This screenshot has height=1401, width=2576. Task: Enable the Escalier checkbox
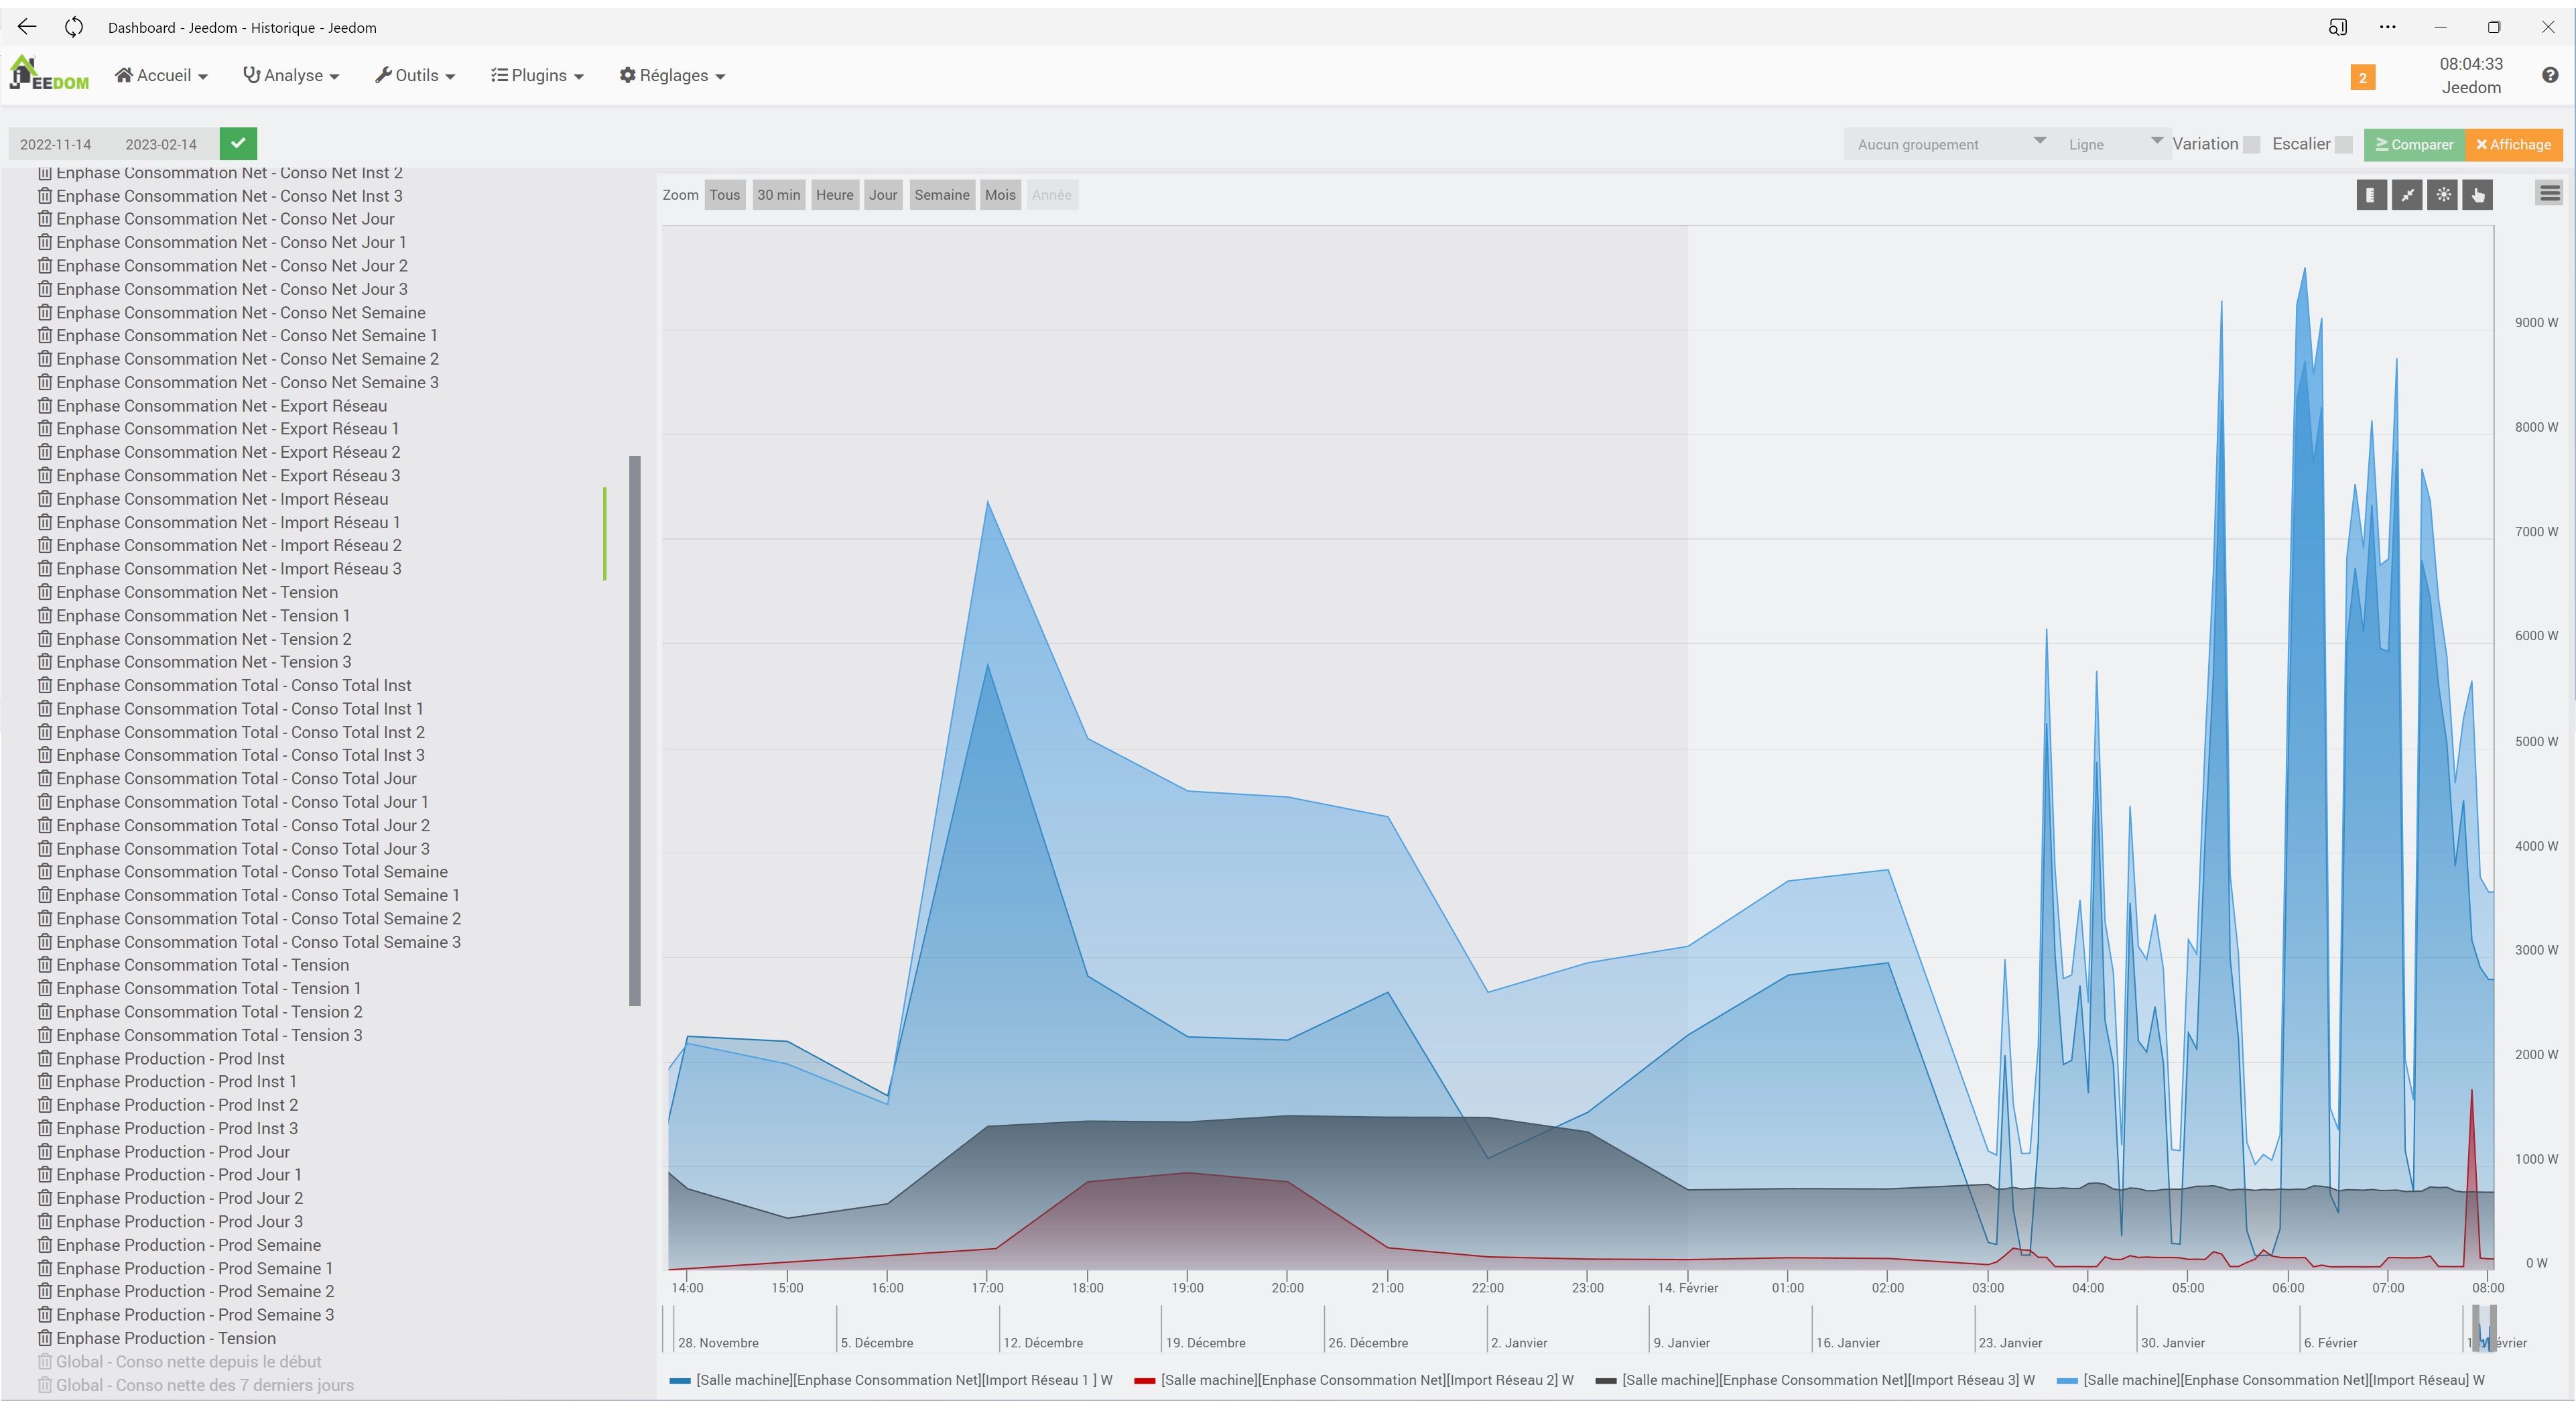[2343, 145]
